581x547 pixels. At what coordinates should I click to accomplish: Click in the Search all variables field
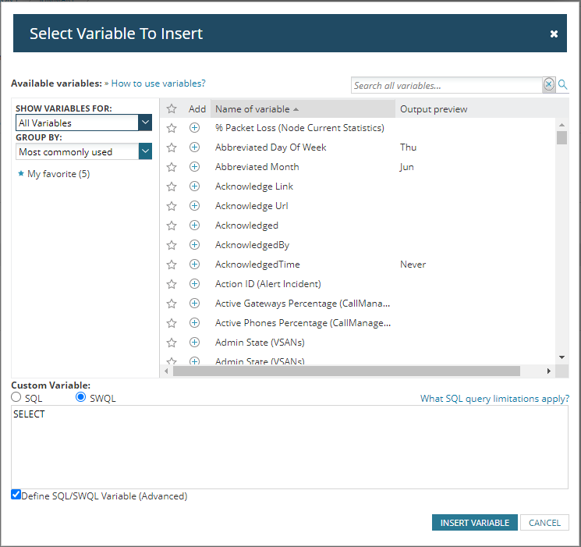point(446,85)
